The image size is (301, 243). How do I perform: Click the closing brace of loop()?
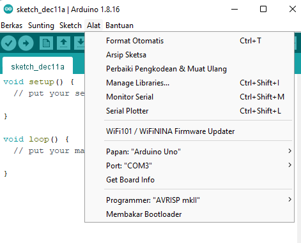[x=6, y=173]
